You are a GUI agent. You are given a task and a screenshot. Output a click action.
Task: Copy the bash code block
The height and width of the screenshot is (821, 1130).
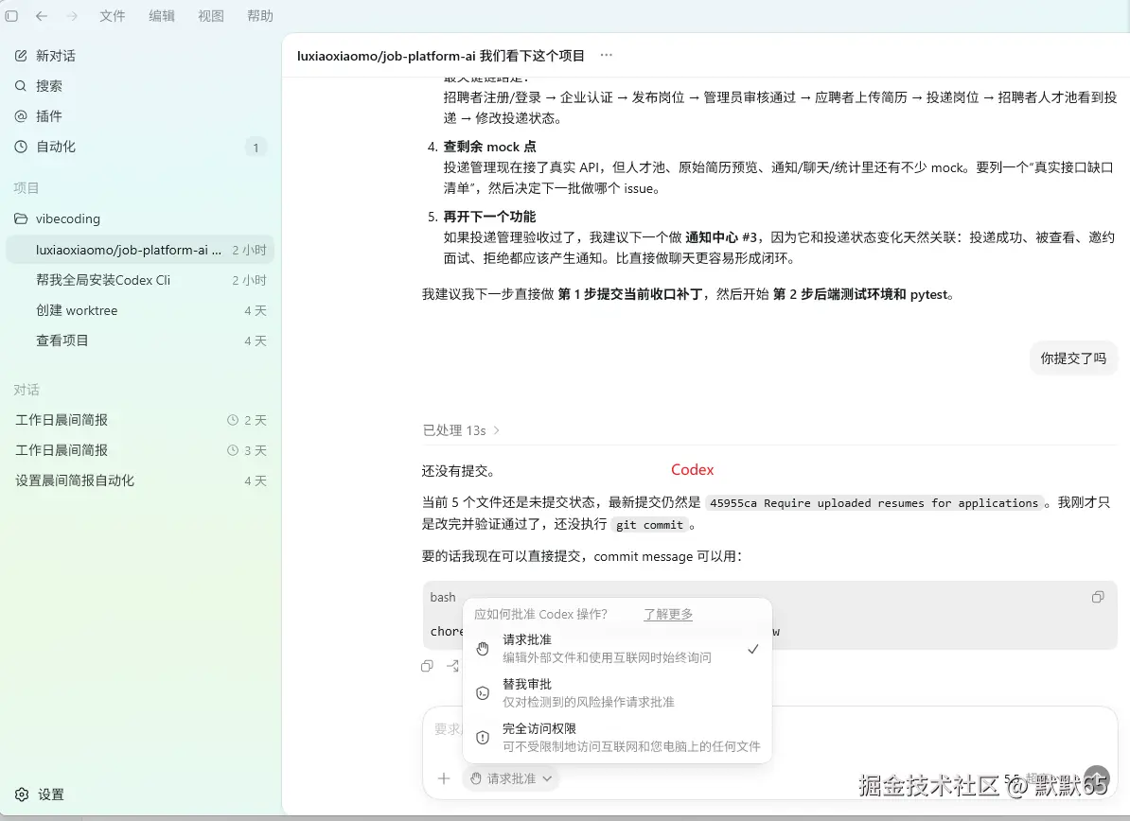pyautogui.click(x=1098, y=597)
